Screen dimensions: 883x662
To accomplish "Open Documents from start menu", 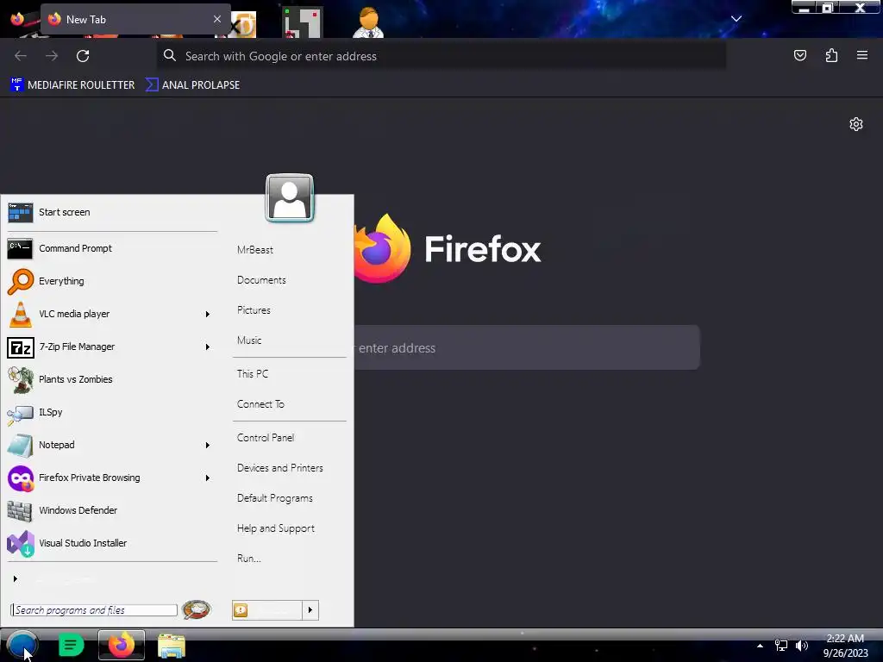I will coord(261,280).
